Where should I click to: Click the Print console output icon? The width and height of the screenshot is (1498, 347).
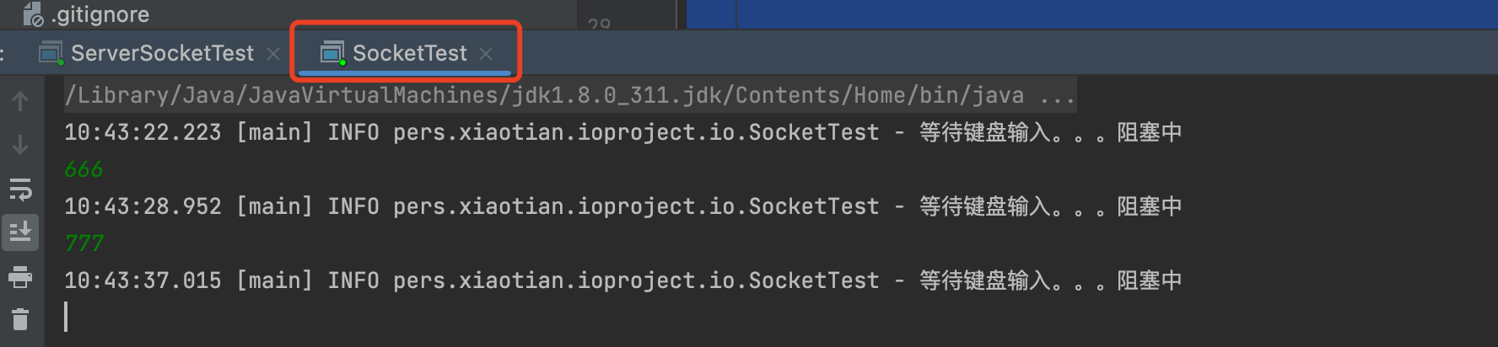pos(20,276)
